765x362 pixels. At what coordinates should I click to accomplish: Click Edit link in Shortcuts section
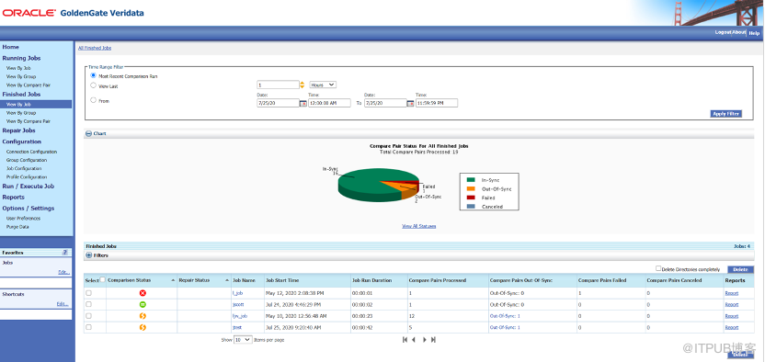[x=63, y=304]
